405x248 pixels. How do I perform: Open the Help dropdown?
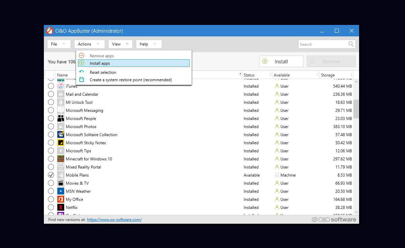point(149,44)
